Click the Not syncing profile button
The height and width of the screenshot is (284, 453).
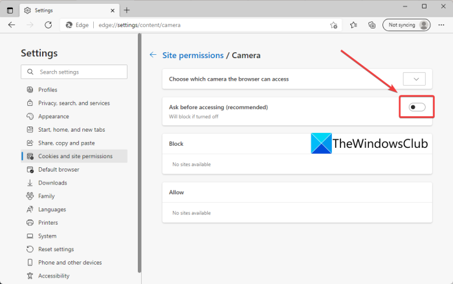click(406, 25)
